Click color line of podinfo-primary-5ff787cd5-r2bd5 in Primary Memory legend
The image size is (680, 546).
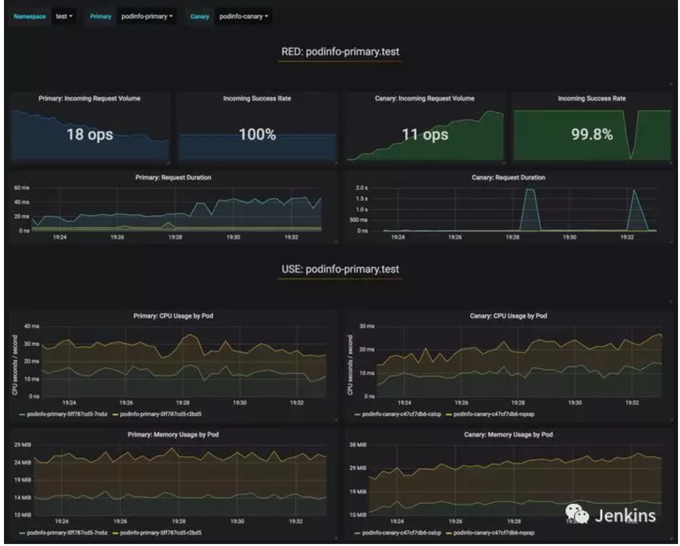tap(115, 534)
